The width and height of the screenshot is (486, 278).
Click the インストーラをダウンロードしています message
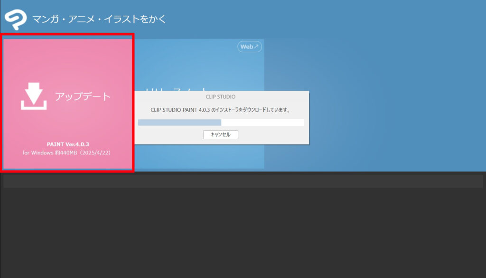tap(220, 110)
